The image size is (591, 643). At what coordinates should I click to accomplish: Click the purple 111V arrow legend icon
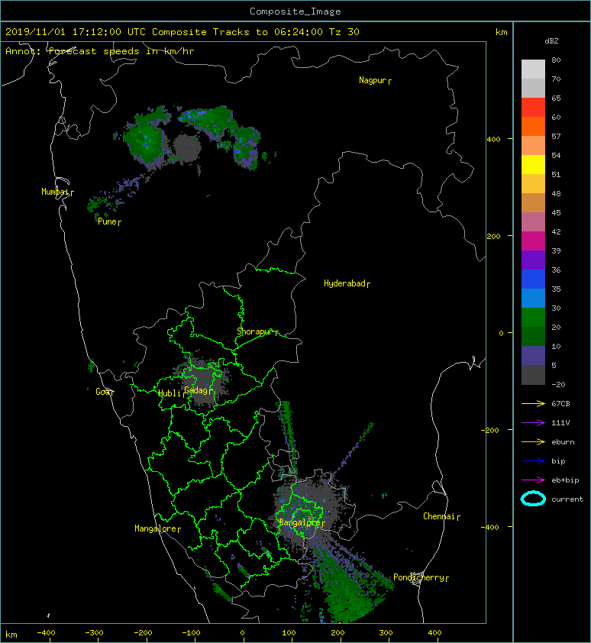pos(533,423)
